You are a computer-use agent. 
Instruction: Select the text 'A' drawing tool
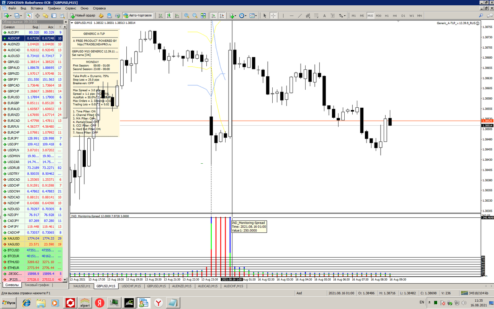point(324,16)
